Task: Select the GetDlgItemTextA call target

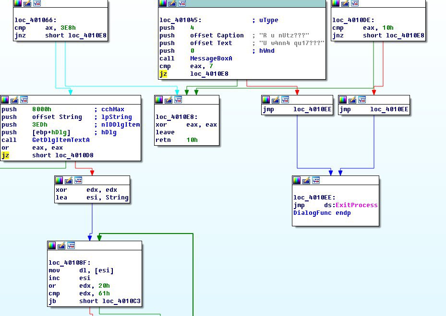Action: tap(61, 140)
